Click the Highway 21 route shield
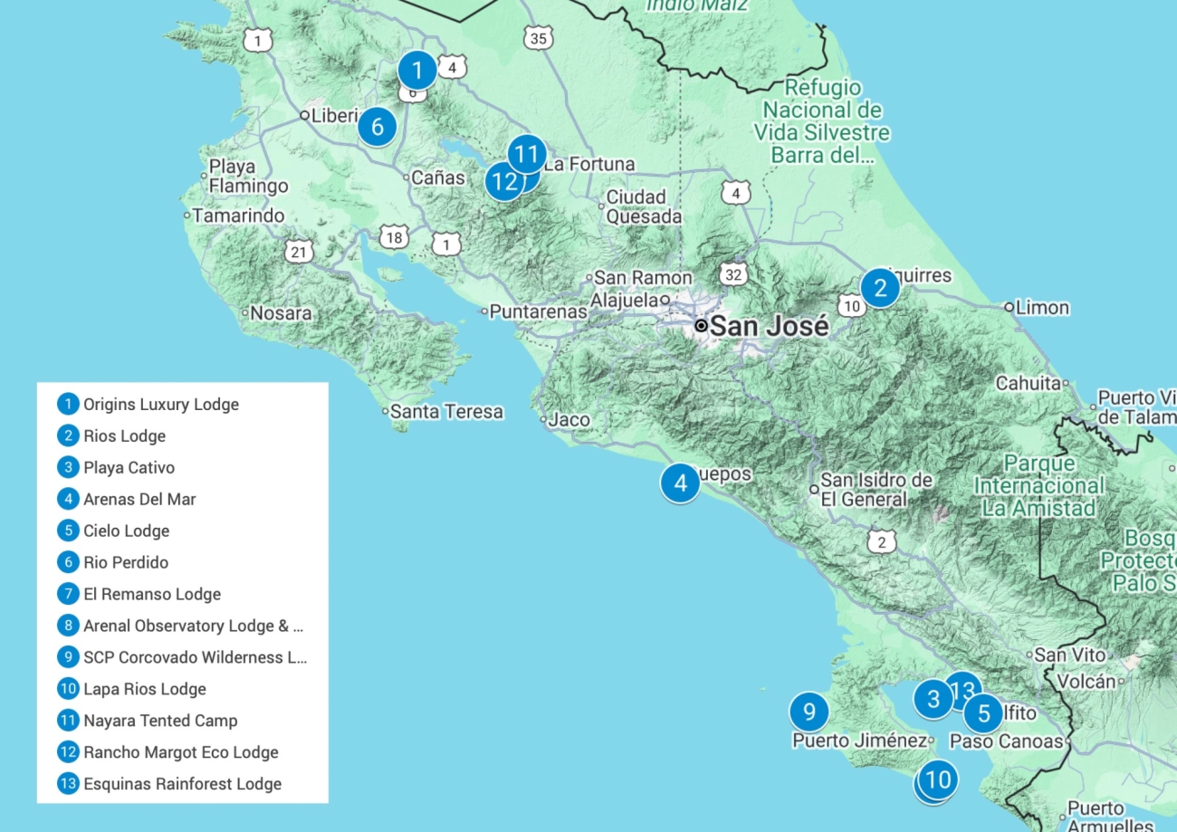1177x832 pixels. tap(299, 251)
